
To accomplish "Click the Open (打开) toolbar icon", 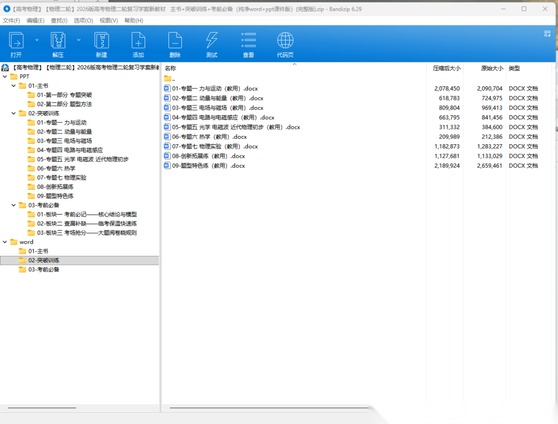I will click(x=17, y=41).
